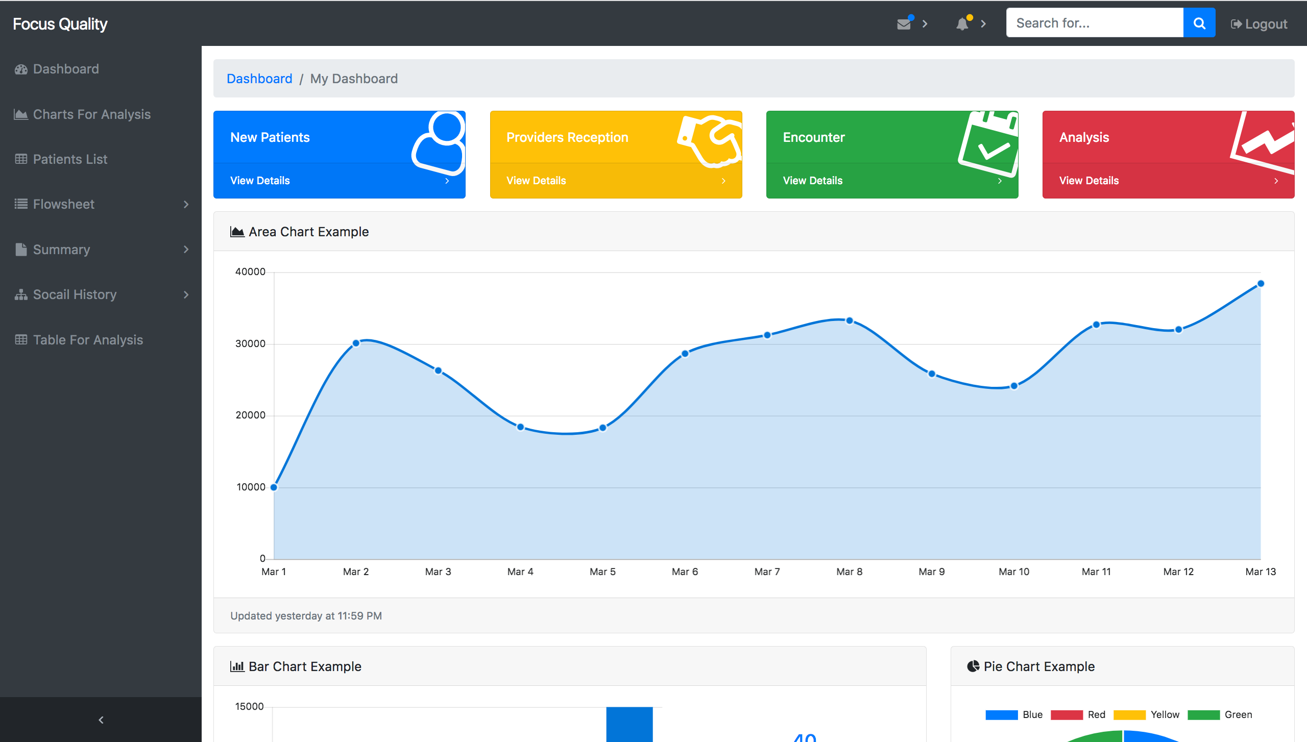1307x742 pixels.
Task: Collapse the sidebar with the bottom arrow
Action: click(x=101, y=720)
